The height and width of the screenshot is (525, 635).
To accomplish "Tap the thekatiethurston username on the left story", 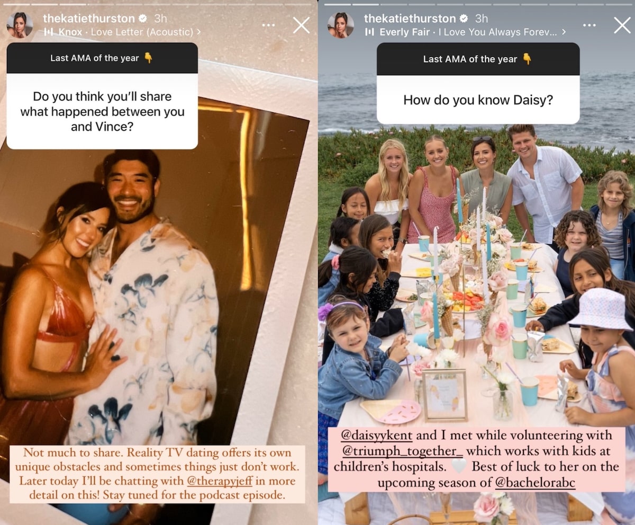I will (89, 19).
